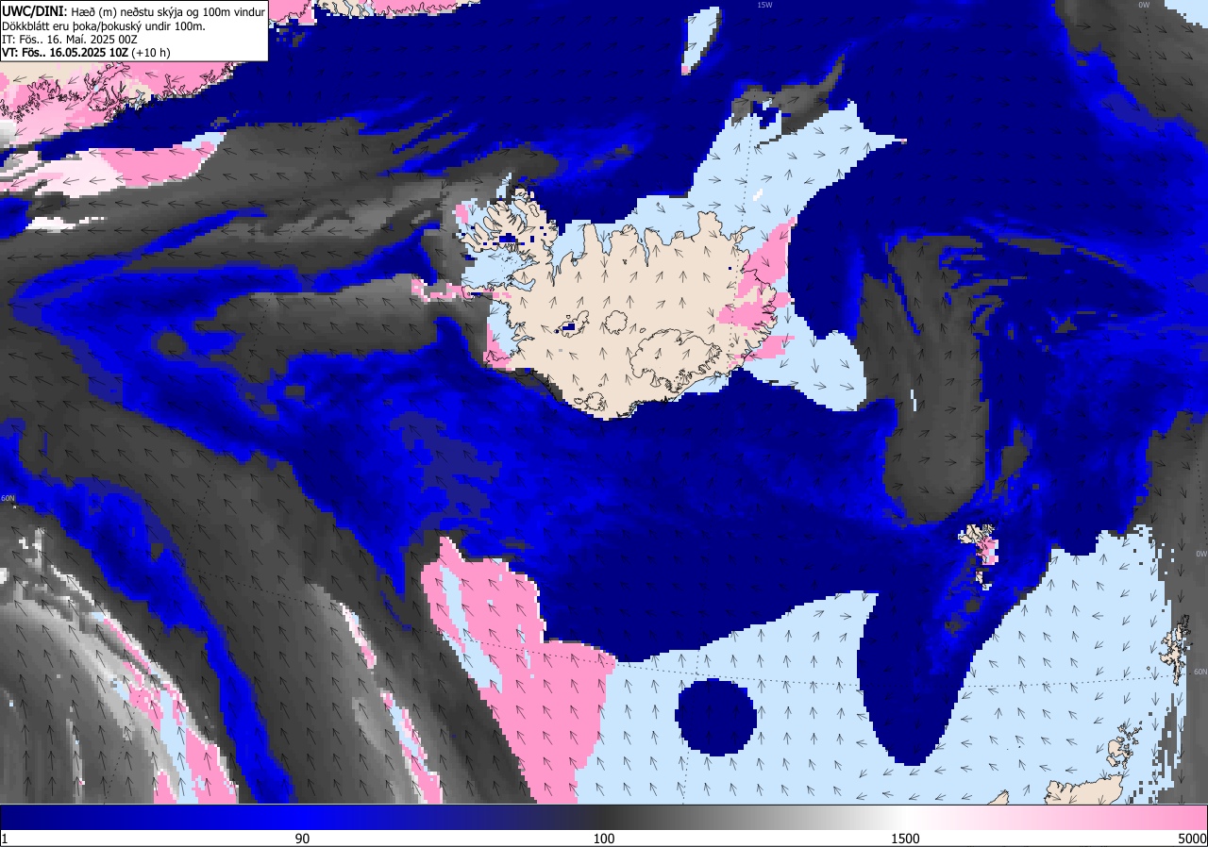The image size is (1208, 847).
Task: Click the "100" label on the color scale
Action: (x=604, y=839)
